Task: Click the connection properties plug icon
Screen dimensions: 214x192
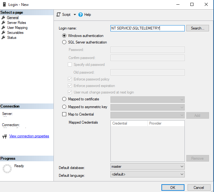Action: click(x=5, y=136)
